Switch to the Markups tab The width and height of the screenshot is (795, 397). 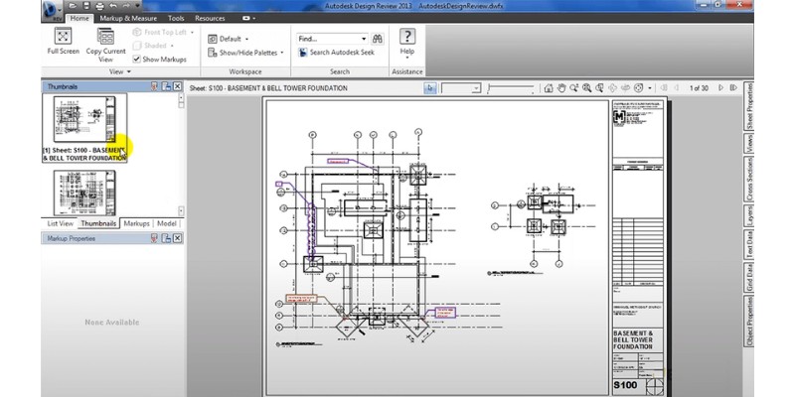click(136, 223)
